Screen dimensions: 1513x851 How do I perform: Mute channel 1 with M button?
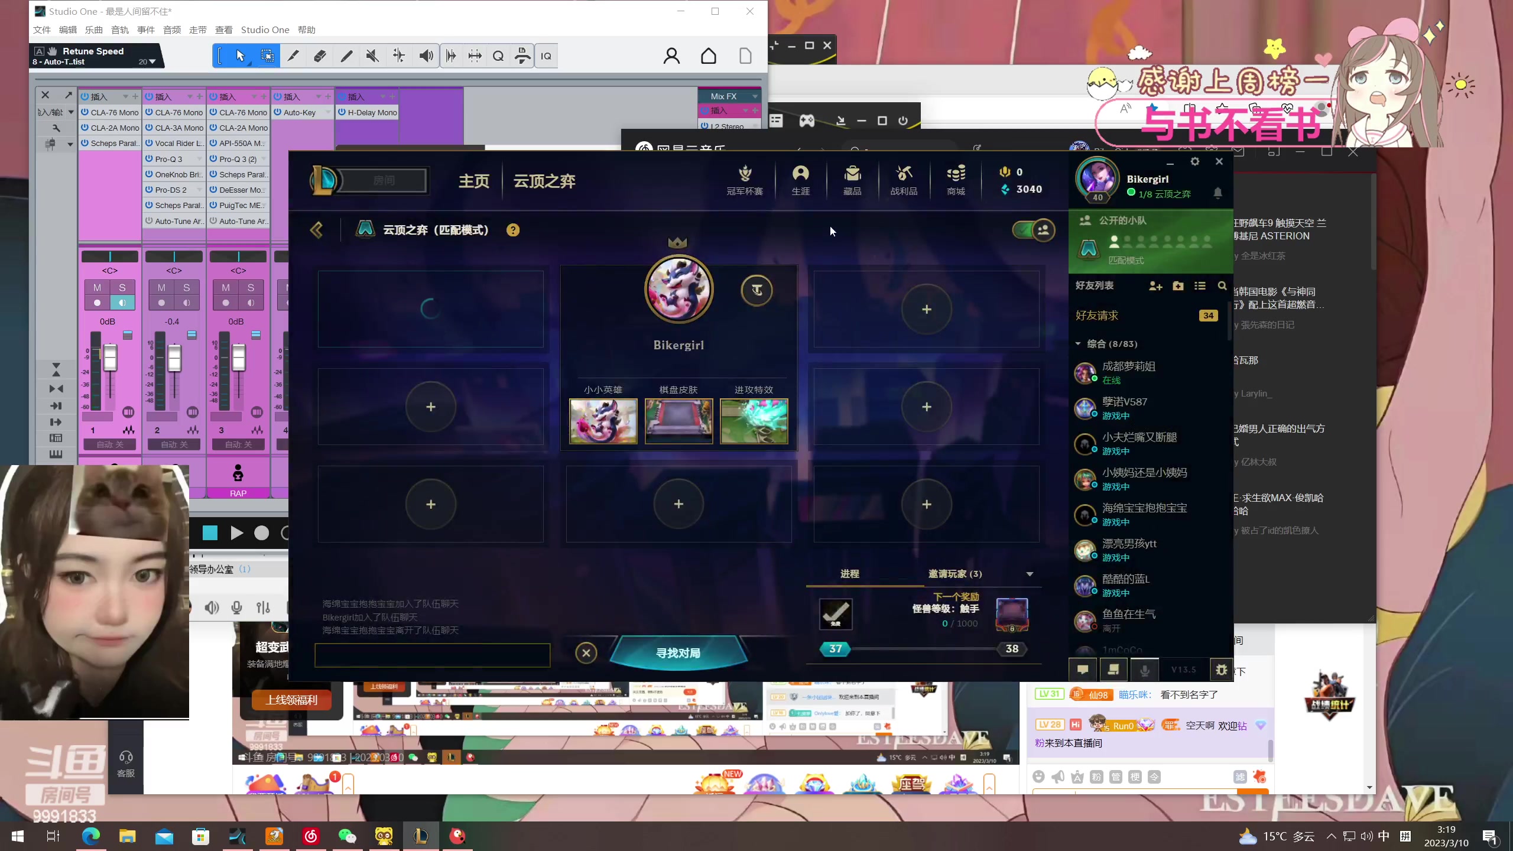[x=97, y=287]
